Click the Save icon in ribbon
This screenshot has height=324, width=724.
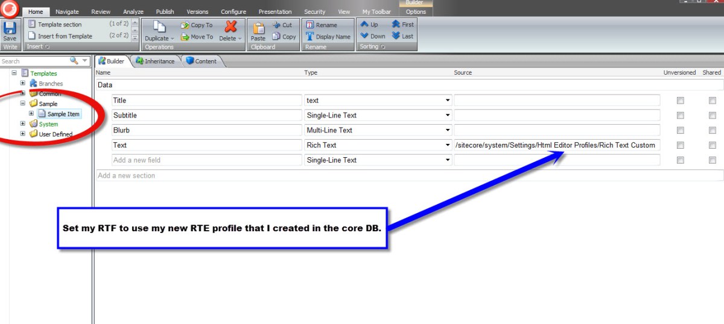coord(10,28)
